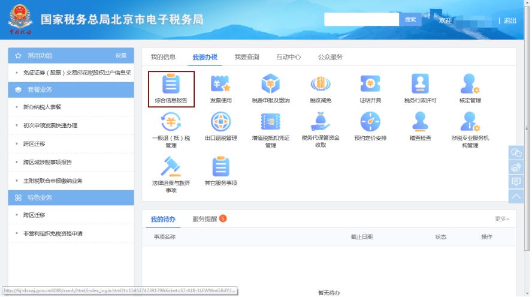Image resolution: width=532 pixels, height=297 pixels.
Task: Open 预约定价安排 icon
Action: coord(370,121)
